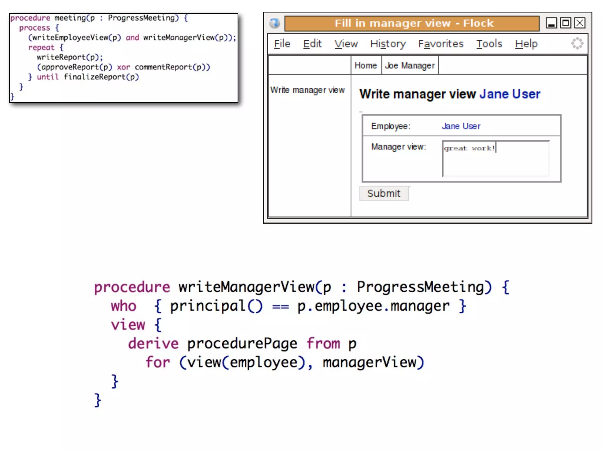Image resolution: width=603 pixels, height=452 pixels.
Task: Click the Flock browser globe icon
Action: click(274, 23)
